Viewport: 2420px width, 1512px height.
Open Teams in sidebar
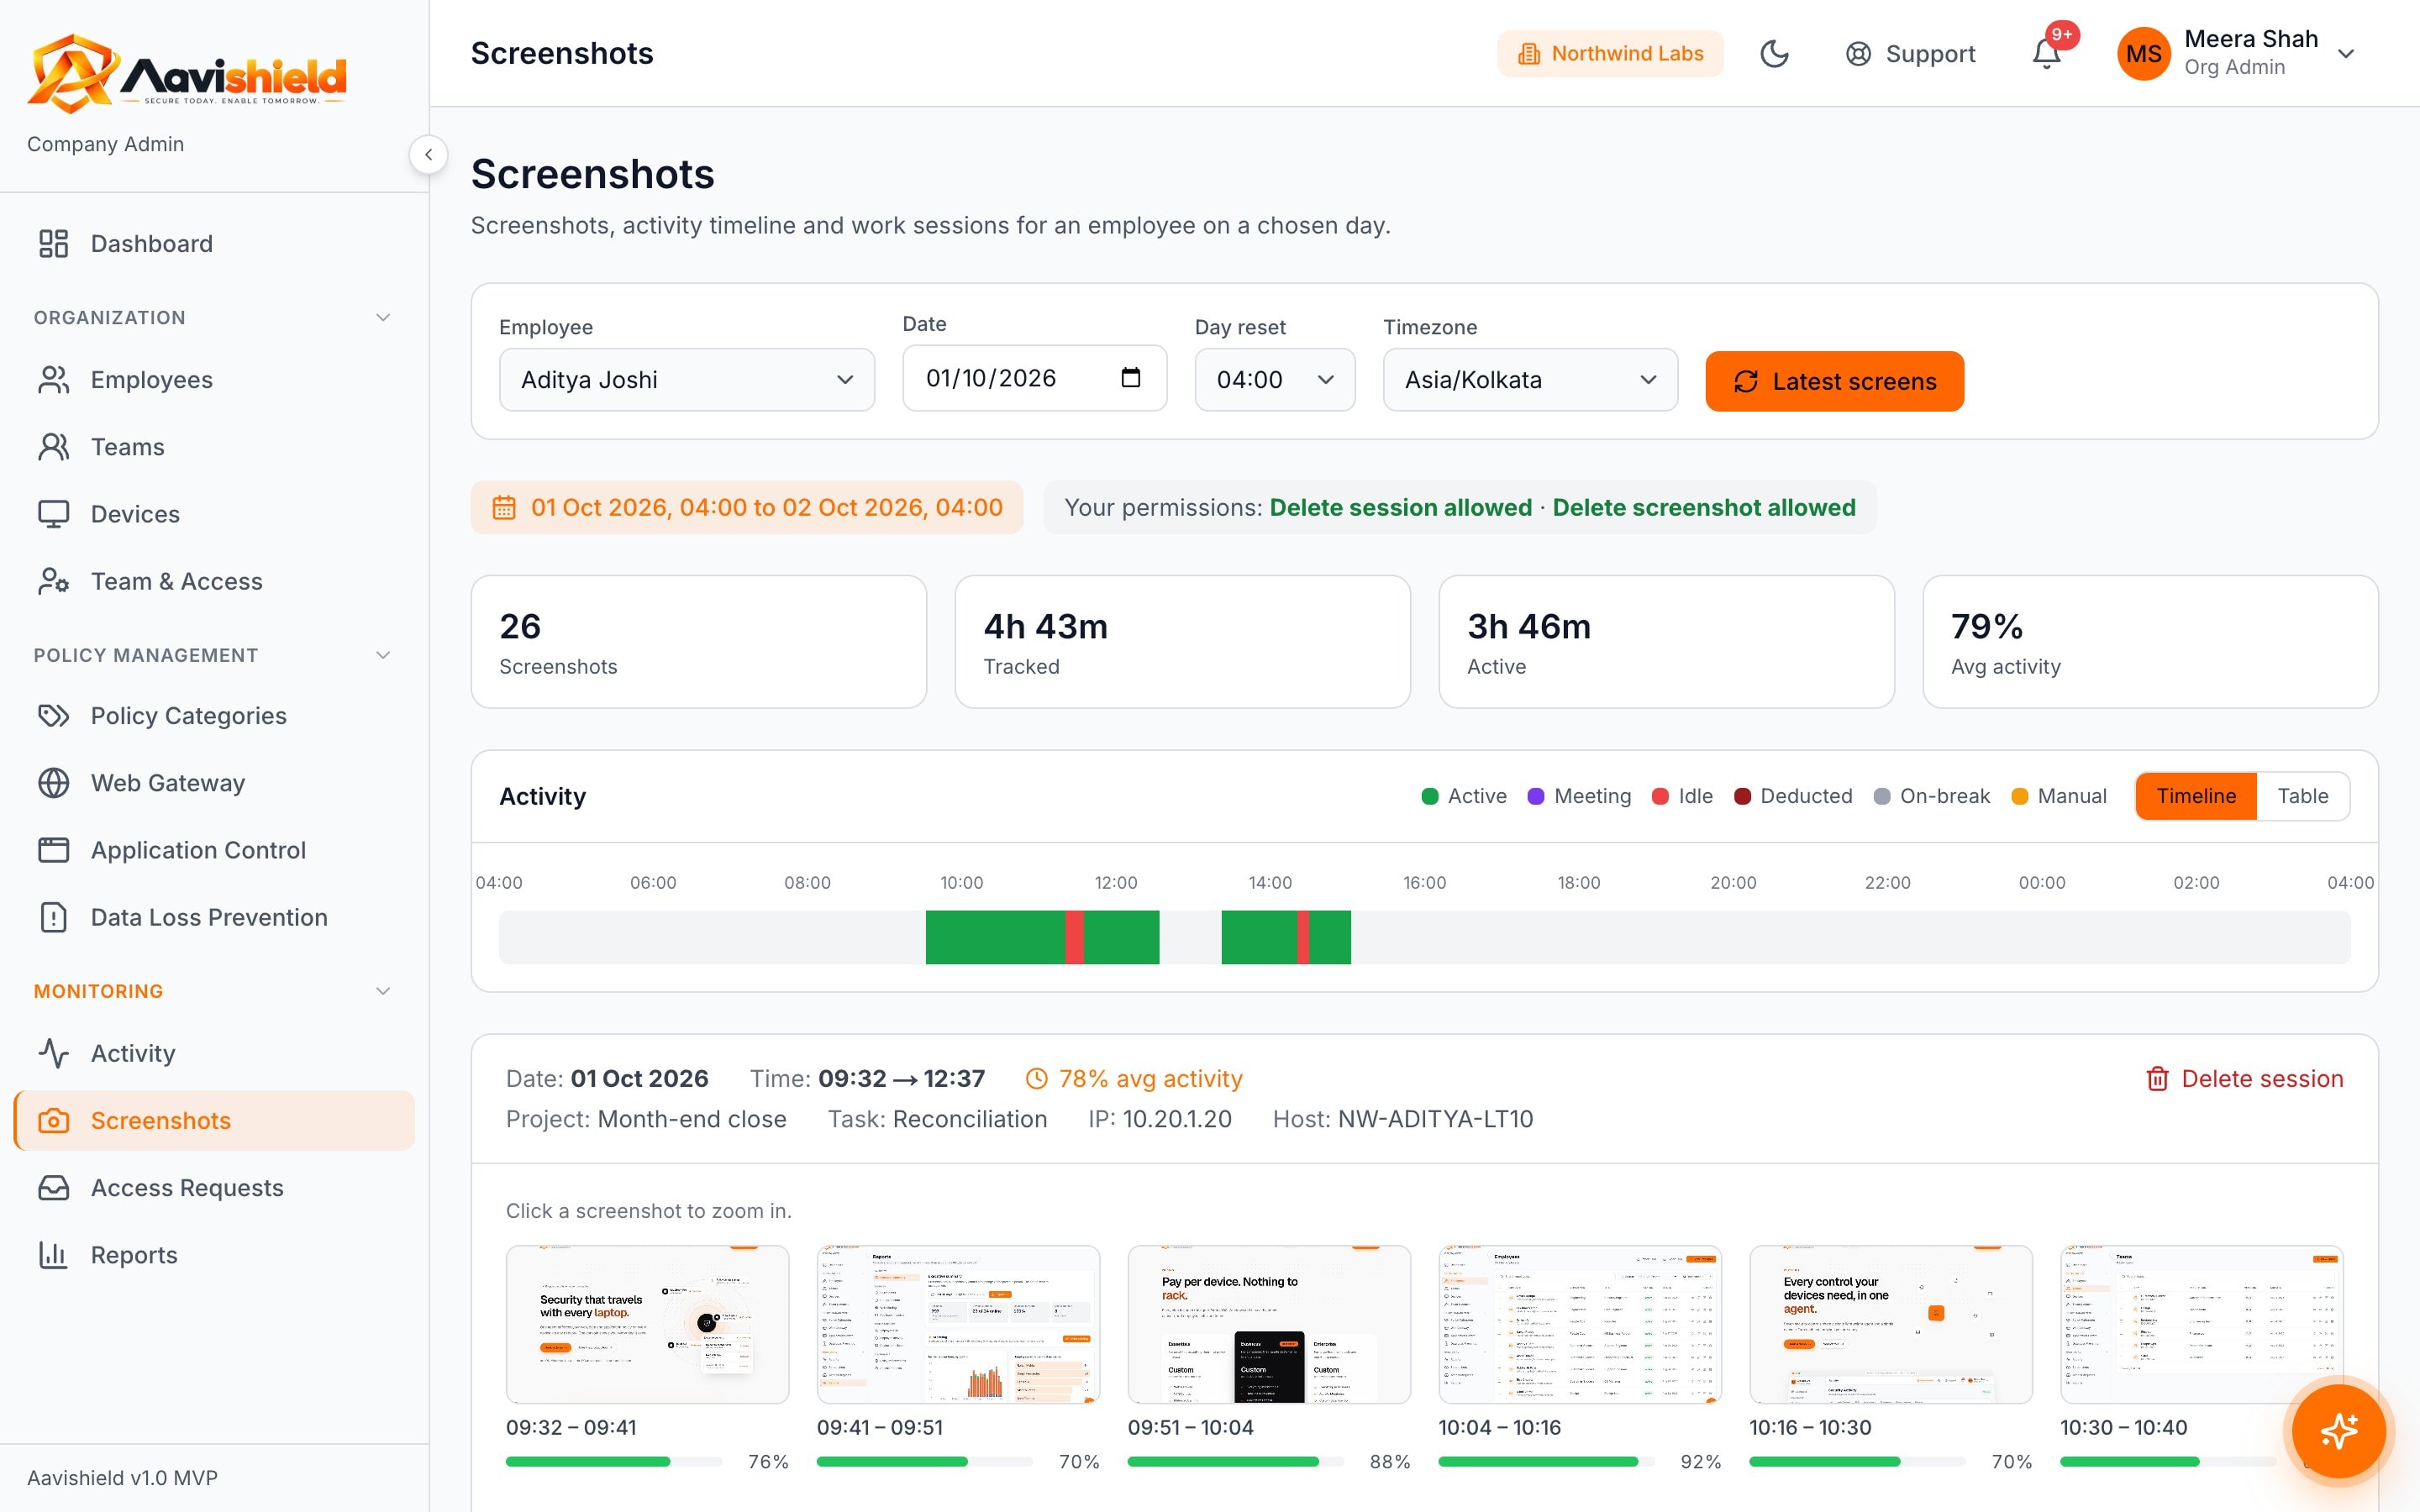click(x=214, y=447)
